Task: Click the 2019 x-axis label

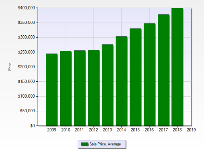Action: (191, 130)
